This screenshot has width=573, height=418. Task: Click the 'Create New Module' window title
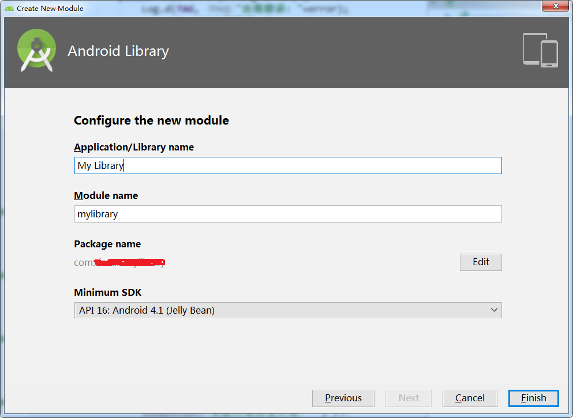coord(50,9)
